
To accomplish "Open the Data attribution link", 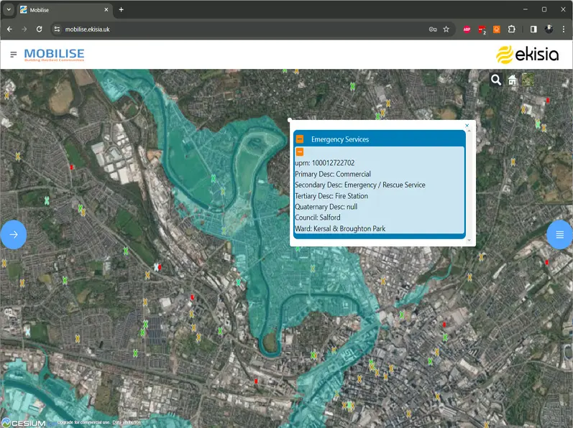I will click(x=127, y=423).
